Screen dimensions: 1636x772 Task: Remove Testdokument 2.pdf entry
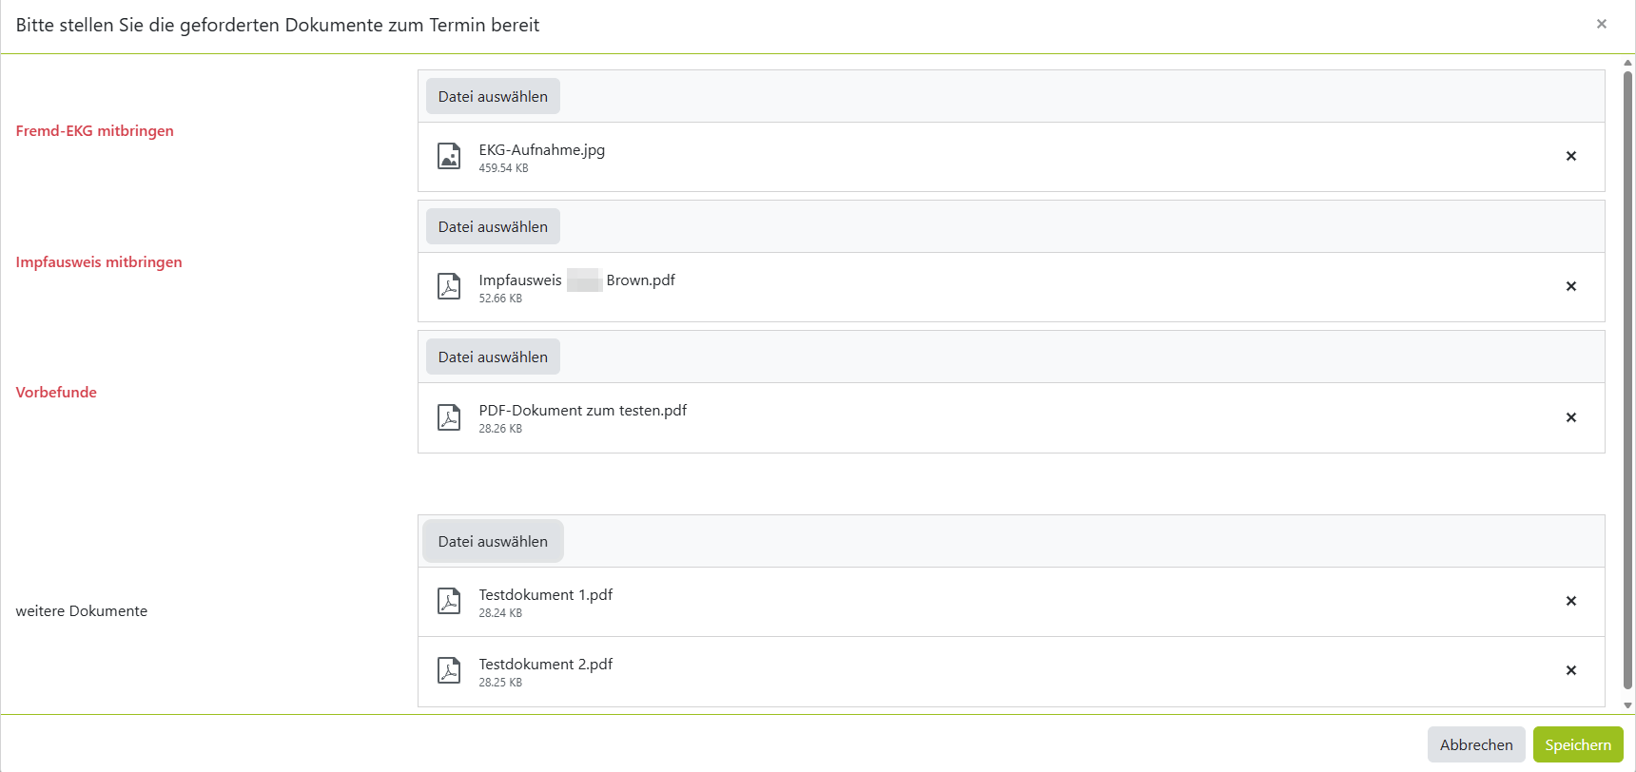point(1570,670)
